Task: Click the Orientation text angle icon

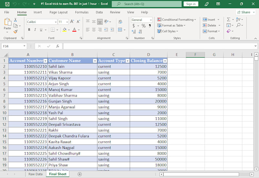Action: pyautogui.click(x=106, y=21)
